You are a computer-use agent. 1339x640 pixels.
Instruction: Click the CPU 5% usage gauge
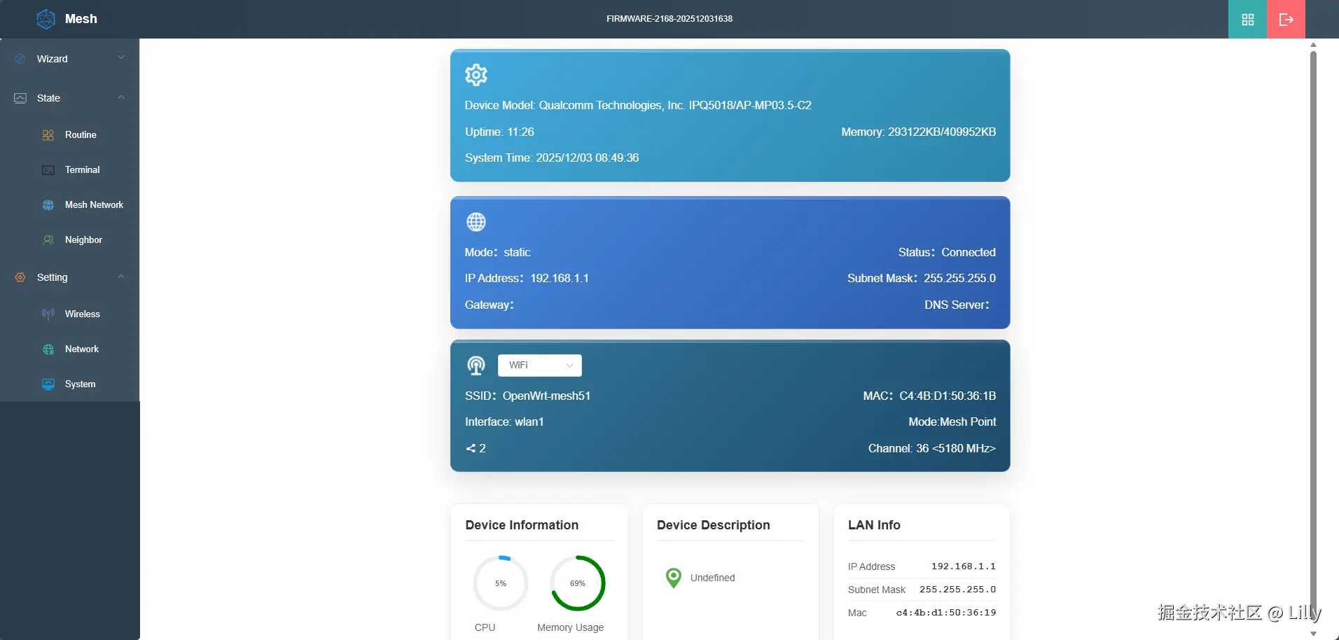point(501,583)
